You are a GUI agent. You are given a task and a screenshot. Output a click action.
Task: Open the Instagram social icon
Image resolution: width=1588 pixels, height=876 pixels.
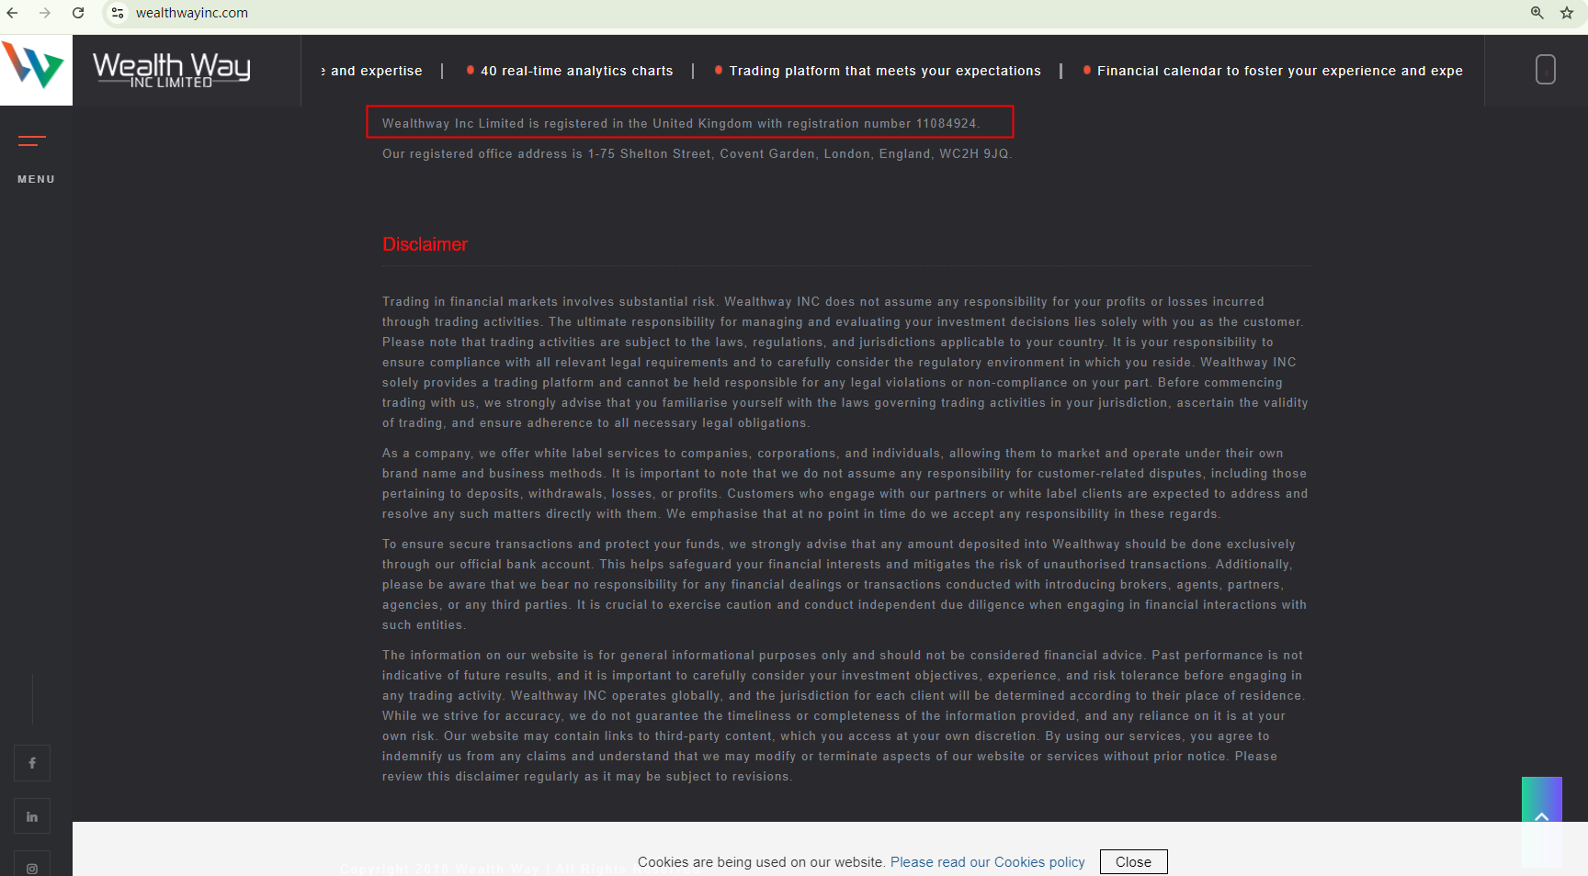(x=32, y=865)
